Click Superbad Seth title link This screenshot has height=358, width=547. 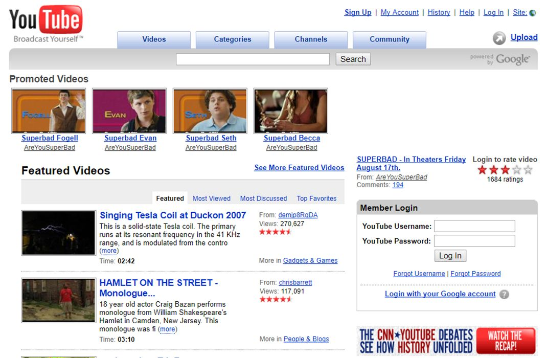211,138
